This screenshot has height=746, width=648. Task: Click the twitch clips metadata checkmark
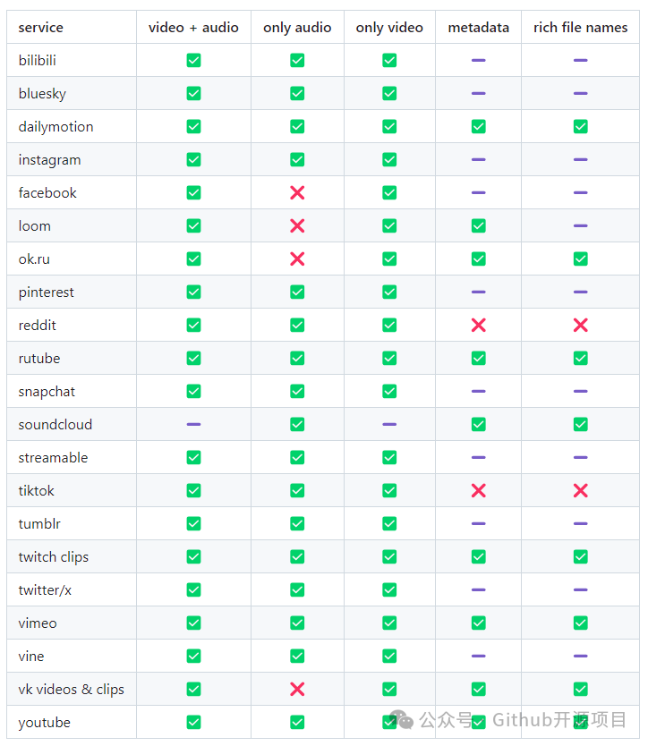click(479, 556)
